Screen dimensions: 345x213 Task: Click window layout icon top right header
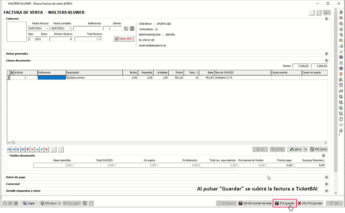click(319, 12)
